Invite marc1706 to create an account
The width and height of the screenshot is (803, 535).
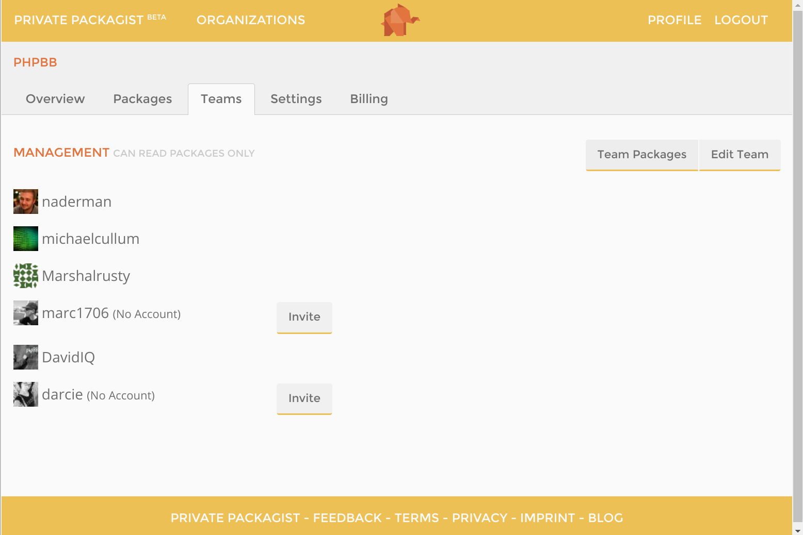[x=304, y=317]
